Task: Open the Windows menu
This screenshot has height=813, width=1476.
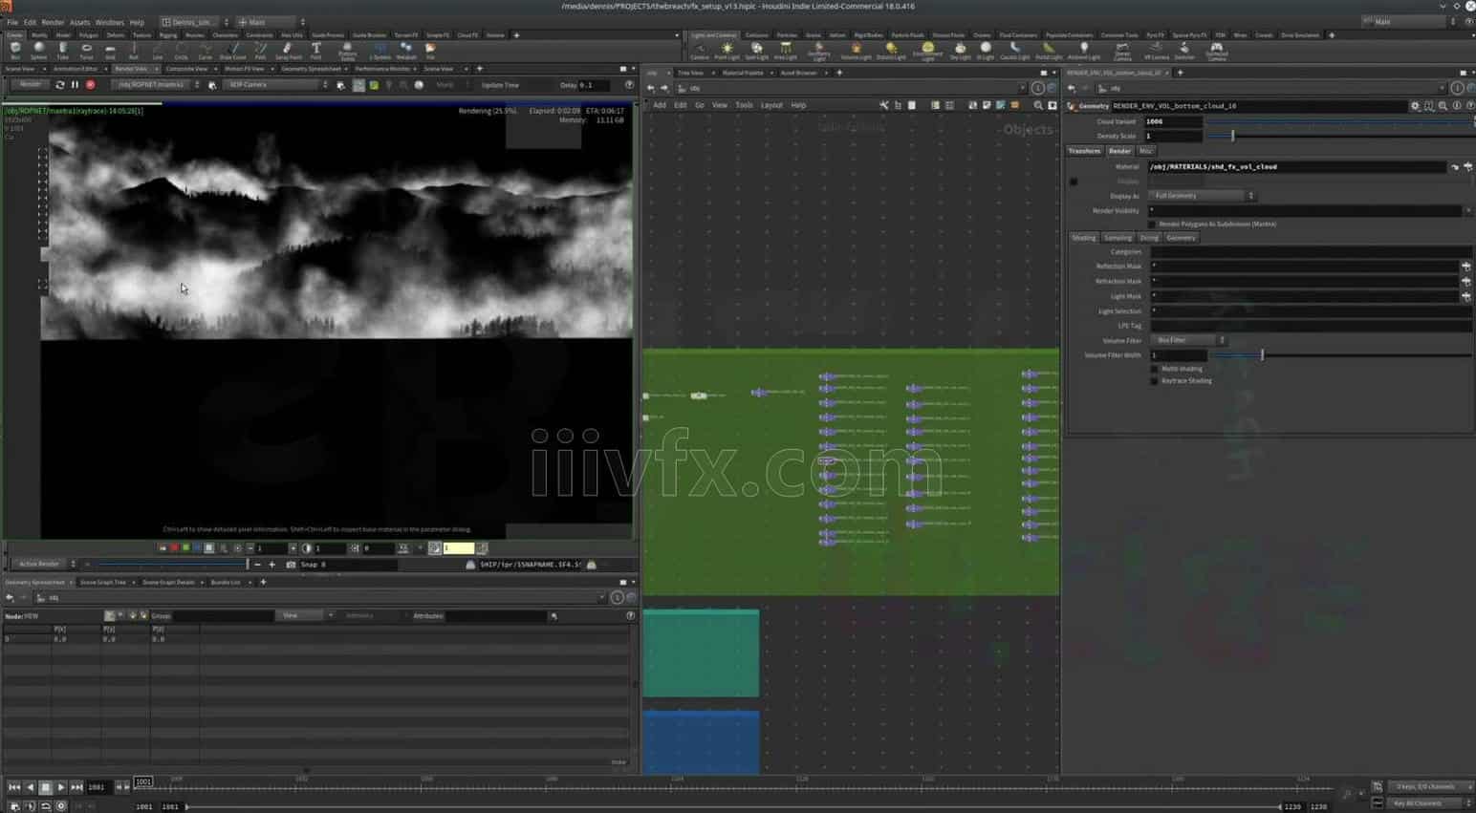Action: [x=109, y=22]
